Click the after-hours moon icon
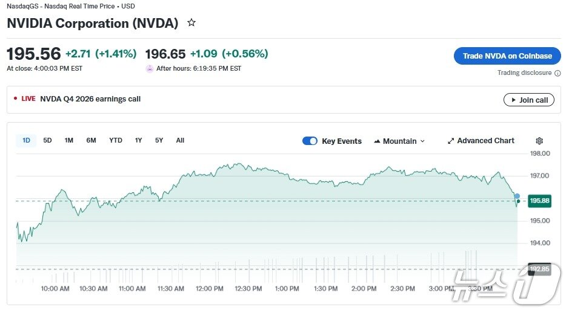The image size is (569, 313). pos(150,68)
